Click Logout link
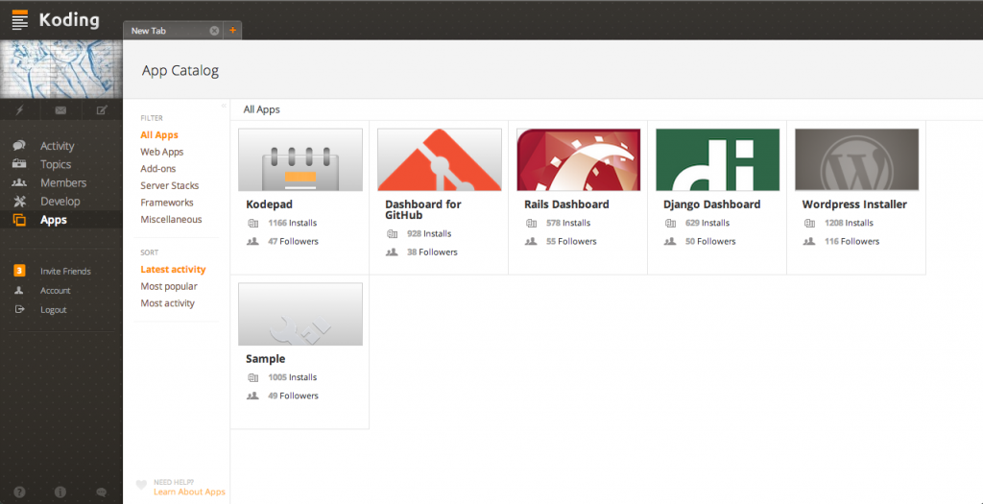The image size is (983, 504). point(54,310)
